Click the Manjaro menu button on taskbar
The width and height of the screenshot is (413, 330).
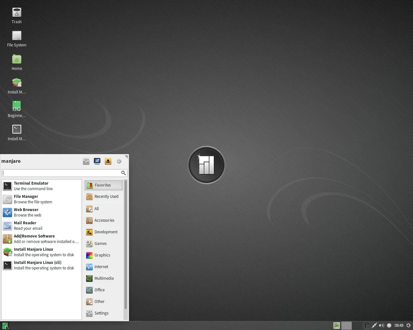point(5,325)
